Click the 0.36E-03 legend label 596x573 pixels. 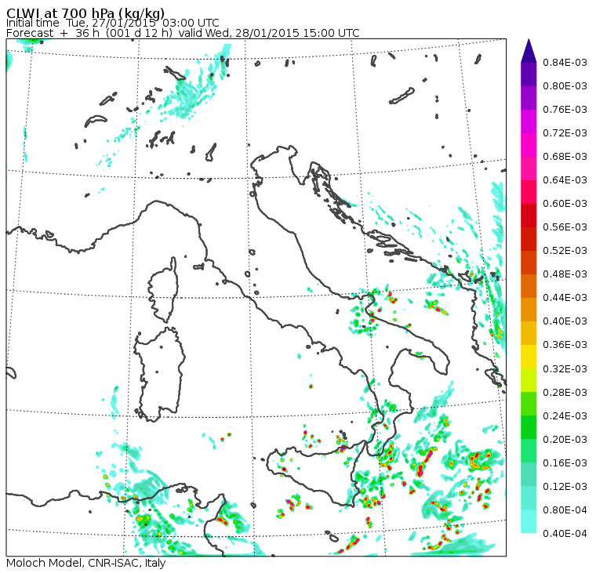click(565, 345)
